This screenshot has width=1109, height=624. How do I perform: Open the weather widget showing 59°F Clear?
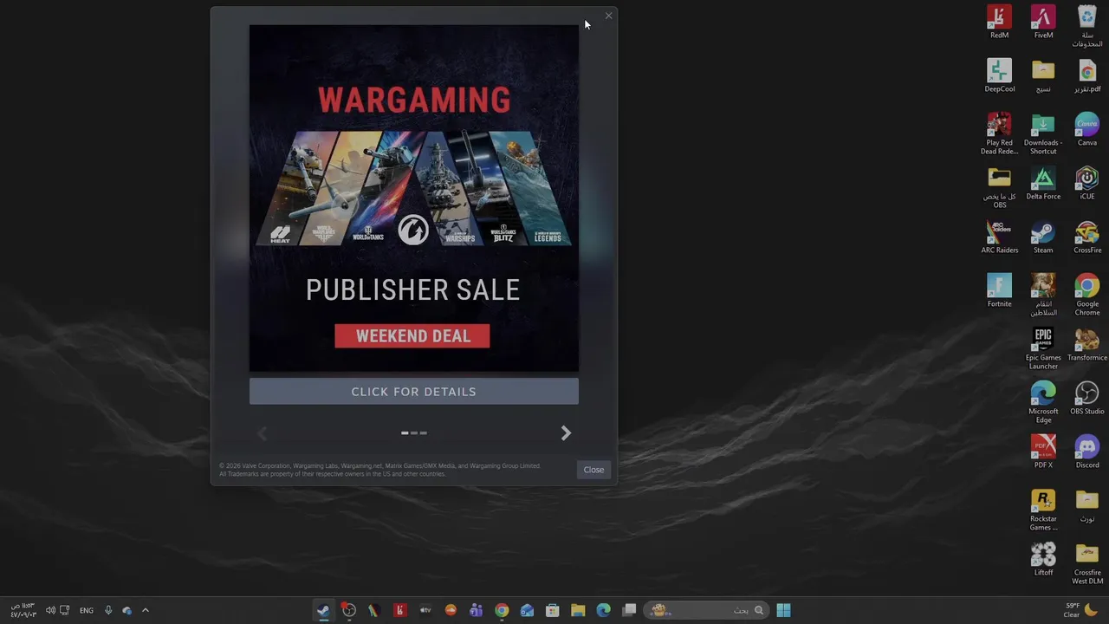pos(1080,610)
